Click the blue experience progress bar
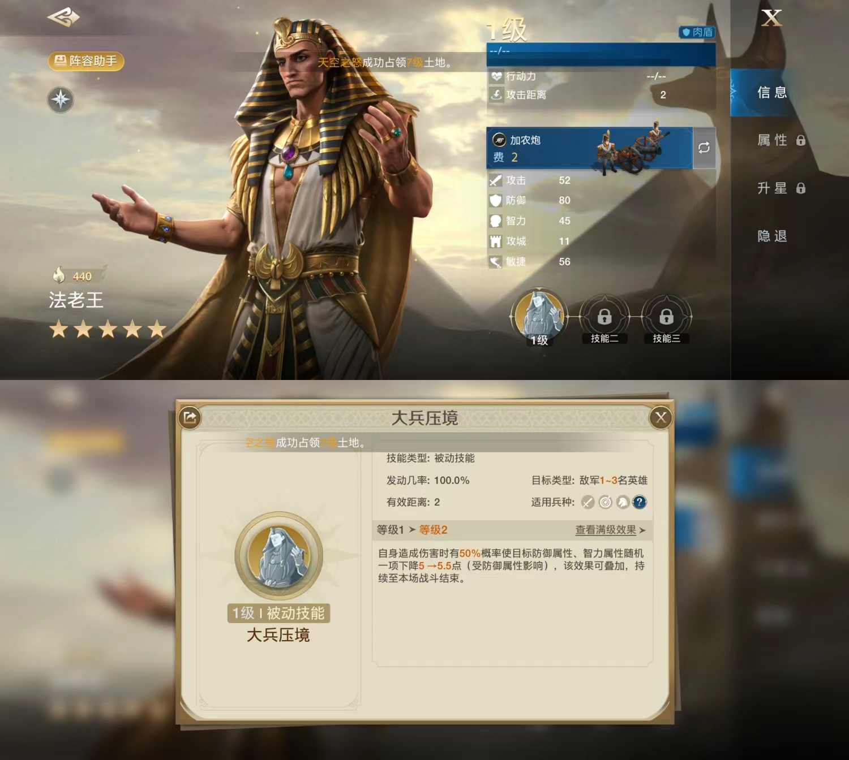The height and width of the screenshot is (760, 849). pos(601,54)
